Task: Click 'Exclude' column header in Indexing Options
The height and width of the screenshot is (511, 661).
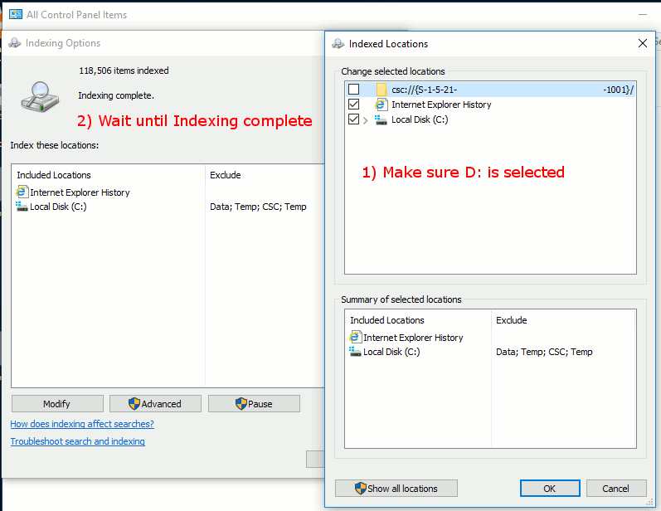Action: (225, 175)
